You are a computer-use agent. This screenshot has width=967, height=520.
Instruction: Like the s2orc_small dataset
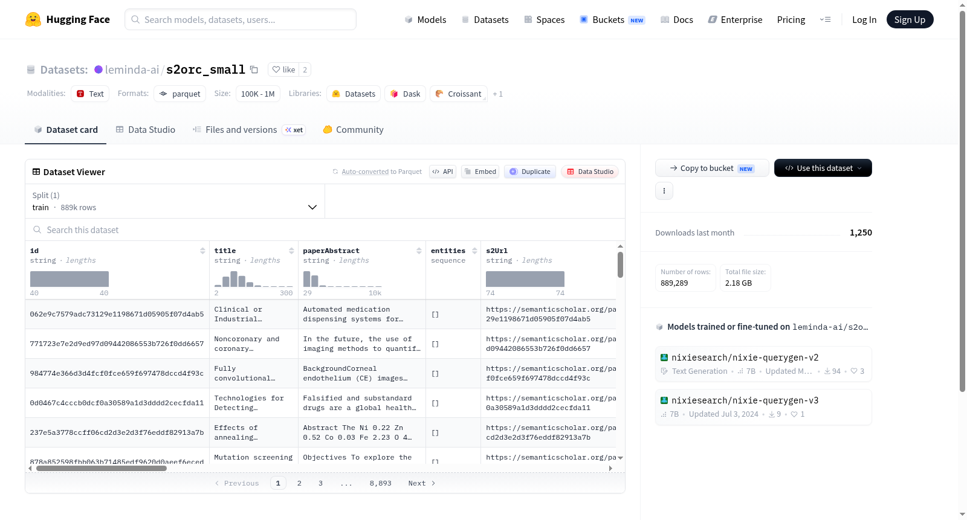(x=283, y=70)
